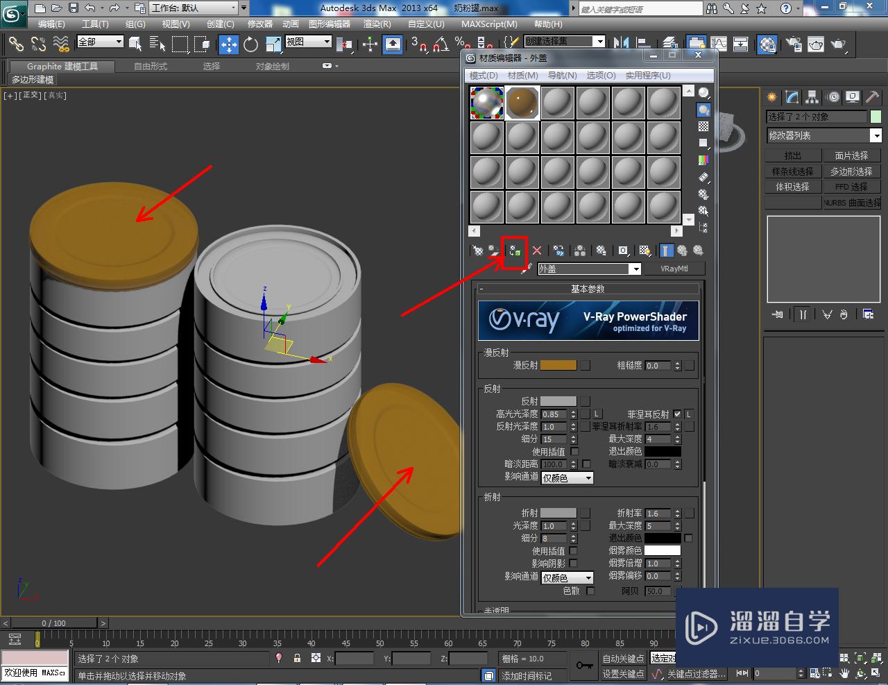Select the Select Object arrow tool
888x685 pixels.
click(135, 44)
